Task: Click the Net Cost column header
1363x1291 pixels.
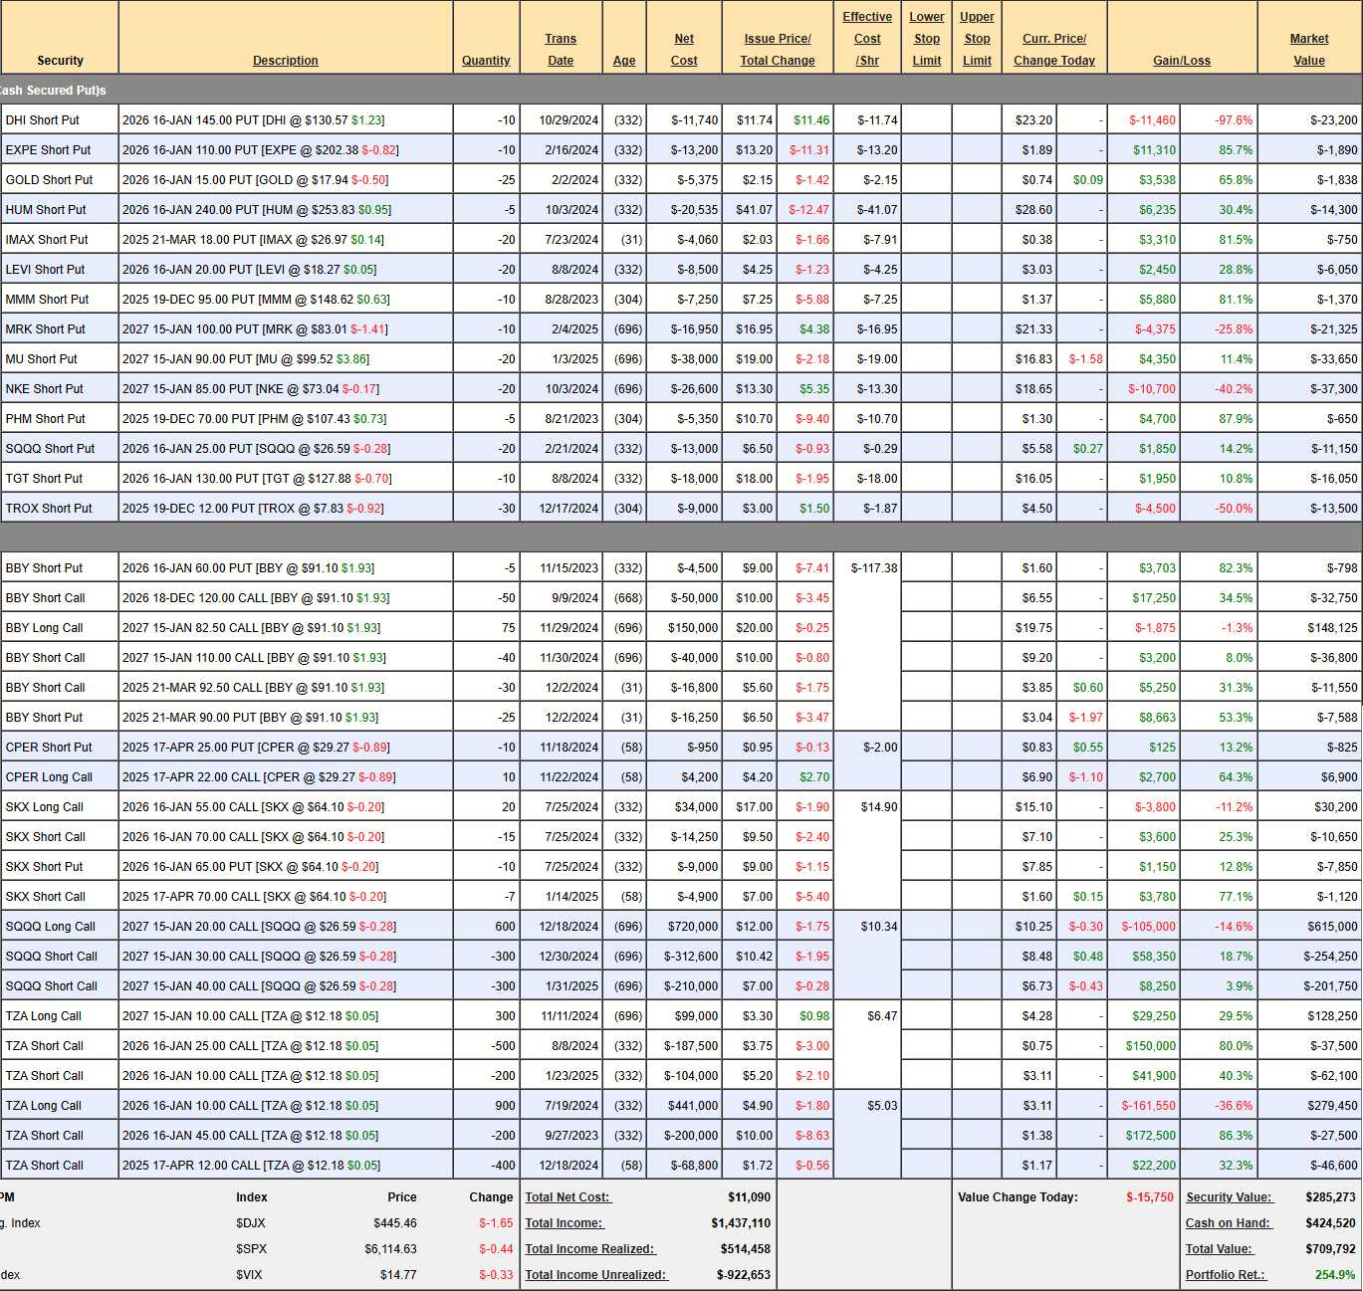Action: click(x=684, y=50)
